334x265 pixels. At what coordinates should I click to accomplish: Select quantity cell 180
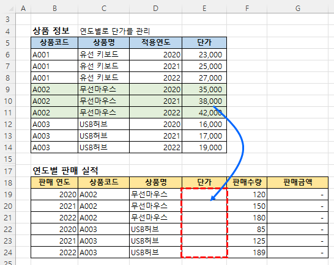pos(247,217)
